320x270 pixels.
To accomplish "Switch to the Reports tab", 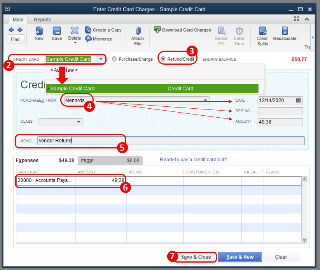I will point(42,19).
